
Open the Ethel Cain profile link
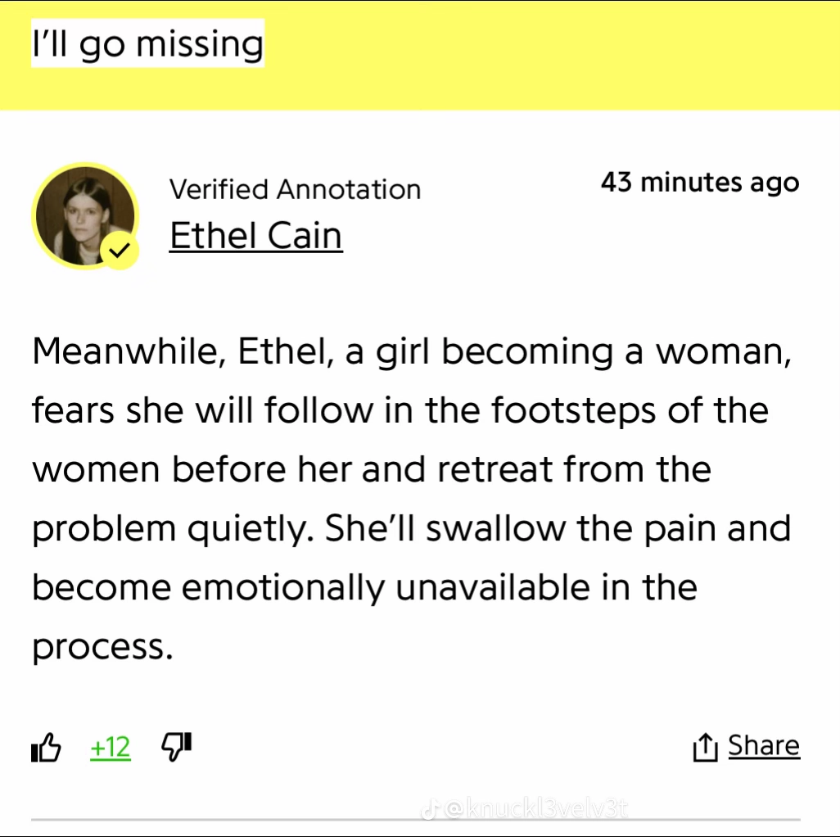pos(255,235)
